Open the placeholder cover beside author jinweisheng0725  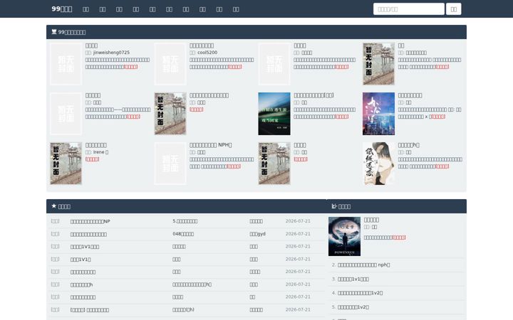coord(66,64)
